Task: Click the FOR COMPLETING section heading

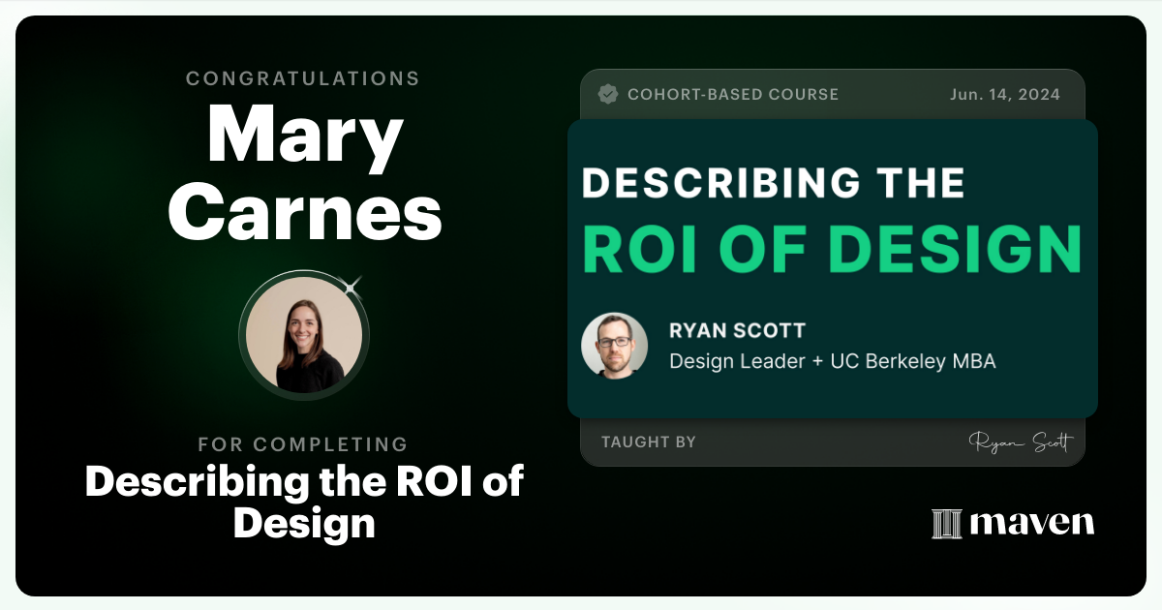Action: [x=303, y=444]
